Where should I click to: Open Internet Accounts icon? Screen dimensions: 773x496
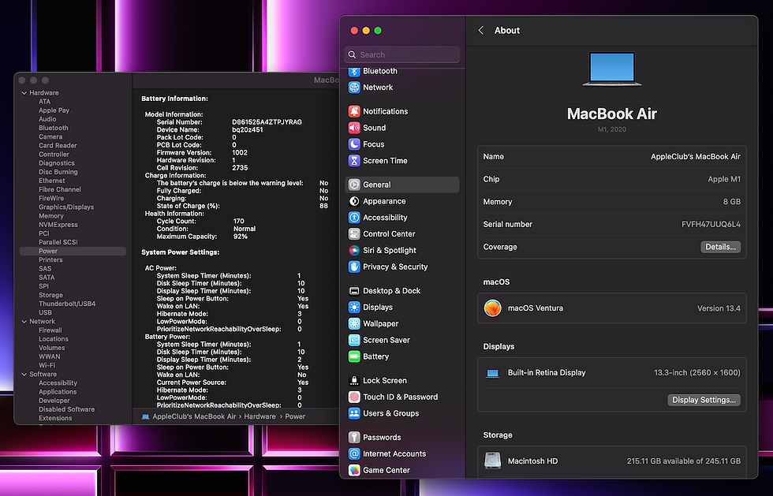[354, 453]
